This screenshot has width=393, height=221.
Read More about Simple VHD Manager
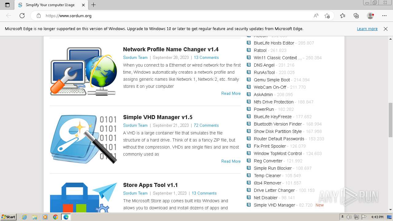[231, 161]
